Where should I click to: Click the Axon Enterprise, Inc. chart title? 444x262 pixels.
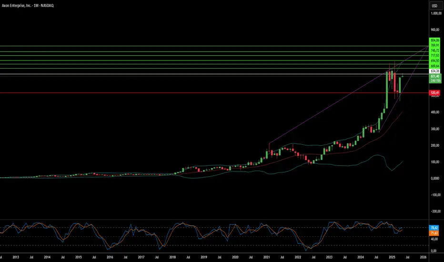click(28, 5)
